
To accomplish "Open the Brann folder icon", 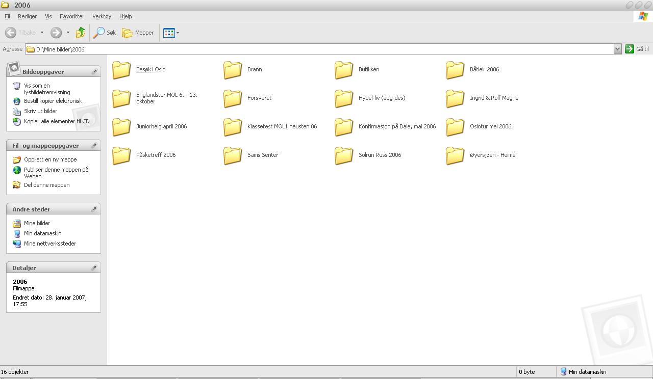I will point(233,70).
